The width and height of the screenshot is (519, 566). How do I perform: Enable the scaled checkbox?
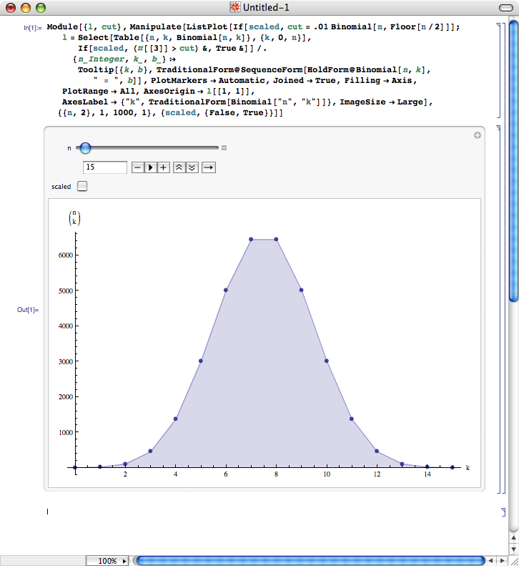click(x=82, y=186)
